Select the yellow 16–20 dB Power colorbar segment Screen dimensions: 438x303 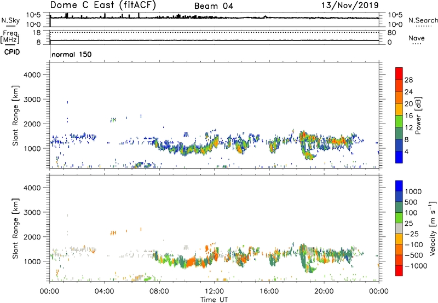point(399,109)
